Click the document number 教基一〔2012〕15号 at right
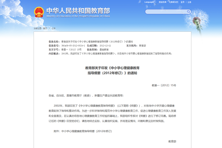Viewport: 222px width, 148px height. [164, 85]
